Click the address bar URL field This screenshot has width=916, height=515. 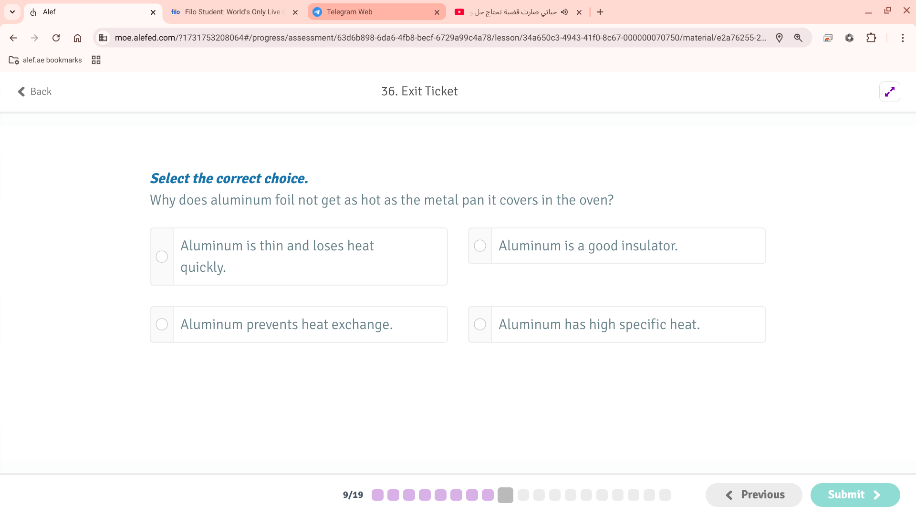(440, 38)
